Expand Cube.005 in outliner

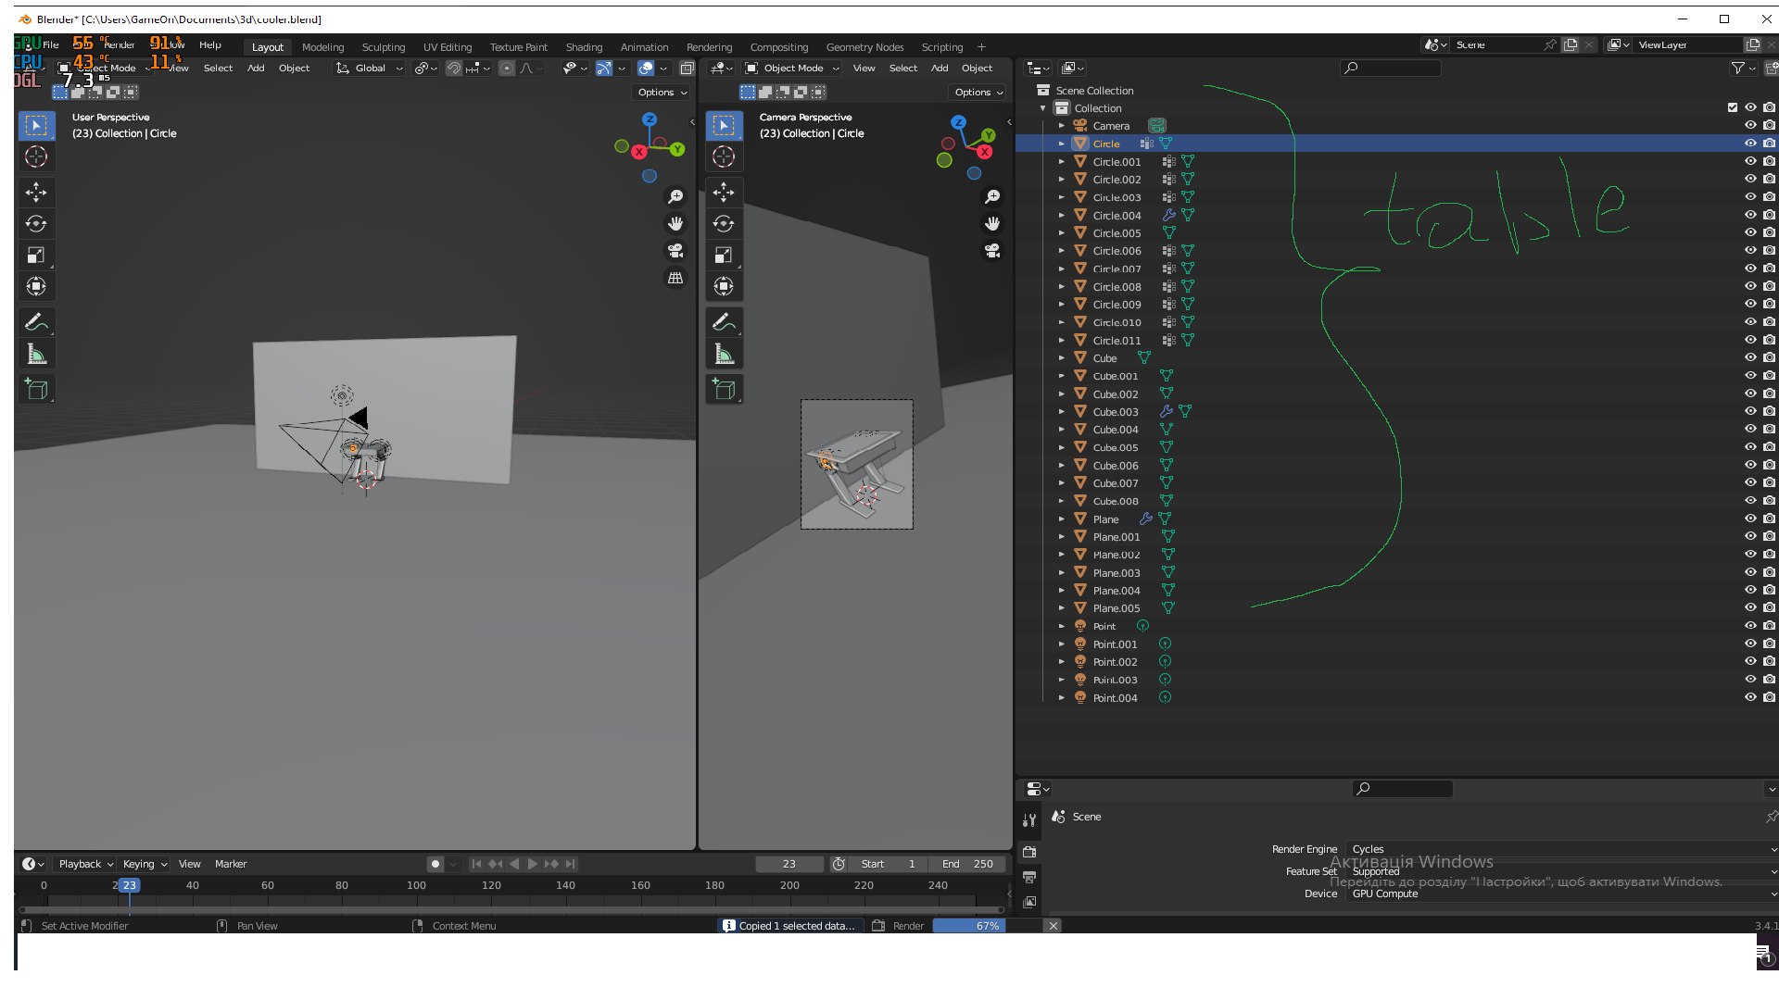(1062, 447)
